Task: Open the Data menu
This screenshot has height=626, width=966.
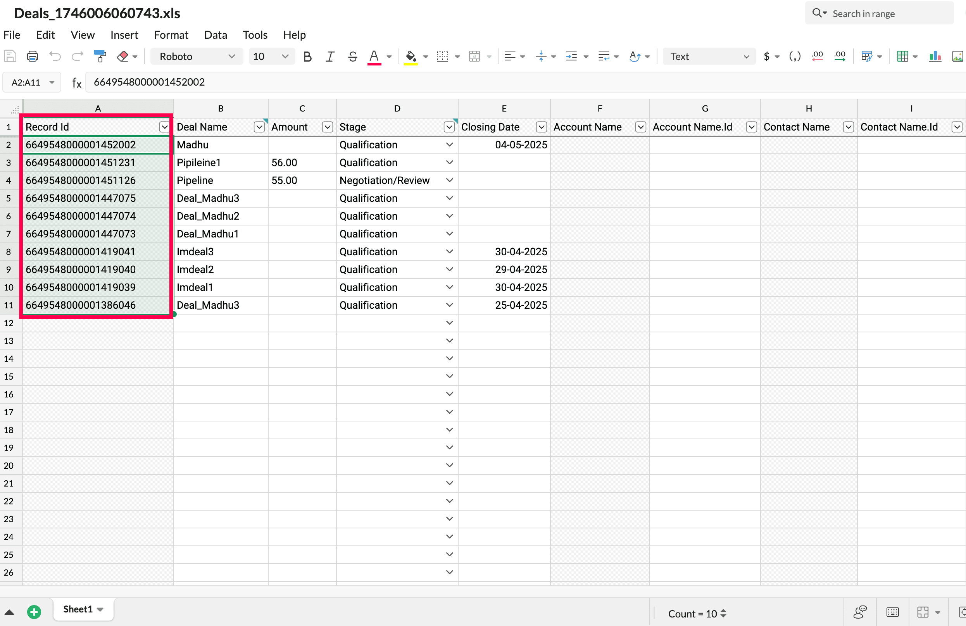Action: [215, 35]
